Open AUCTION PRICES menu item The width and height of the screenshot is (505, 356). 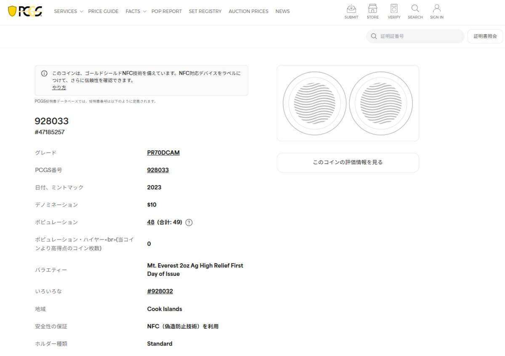coord(248,11)
